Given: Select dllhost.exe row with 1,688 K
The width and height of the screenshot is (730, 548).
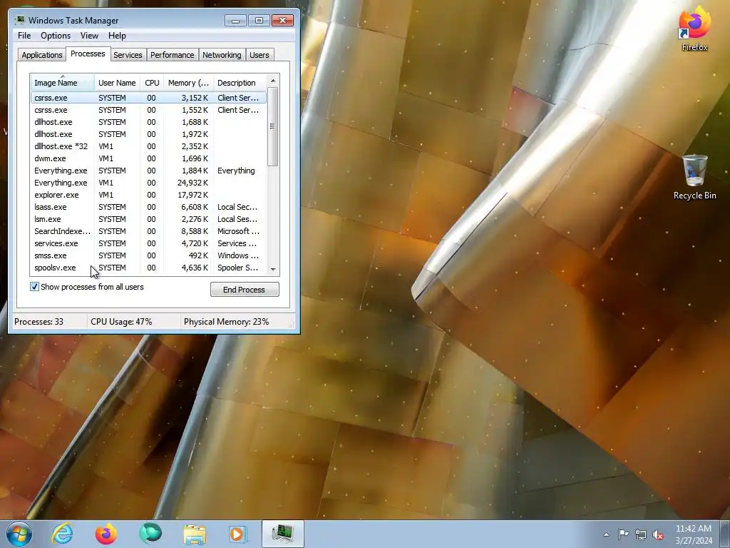Looking at the screenshot, I should 148,122.
